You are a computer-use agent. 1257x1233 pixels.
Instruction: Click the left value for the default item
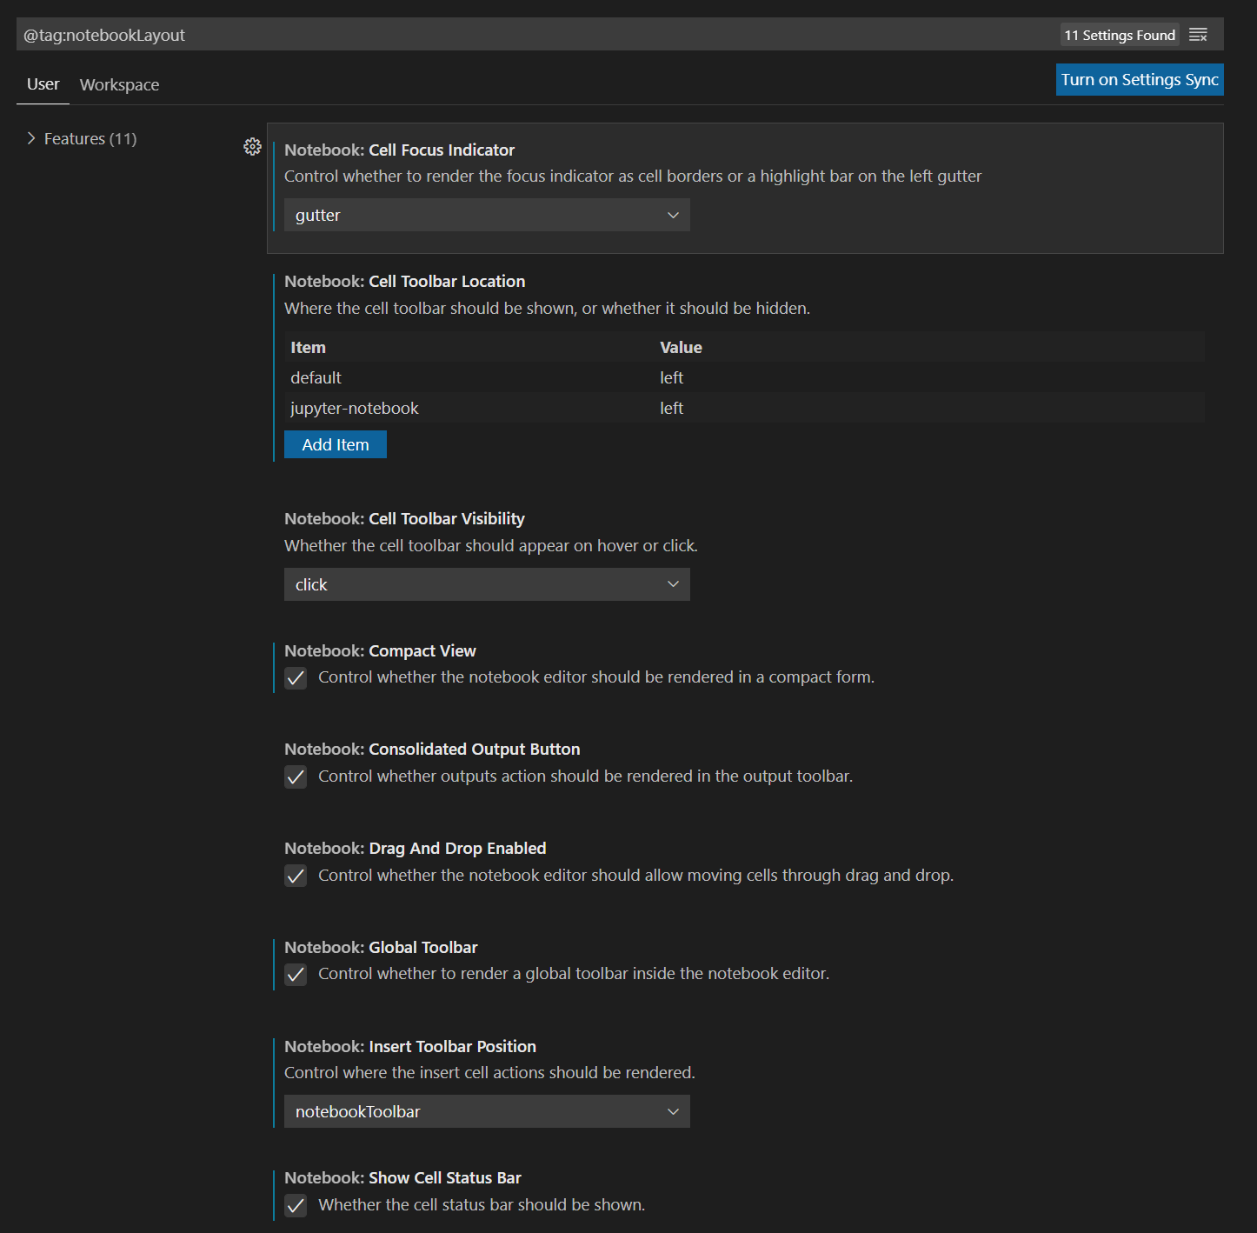point(671,377)
